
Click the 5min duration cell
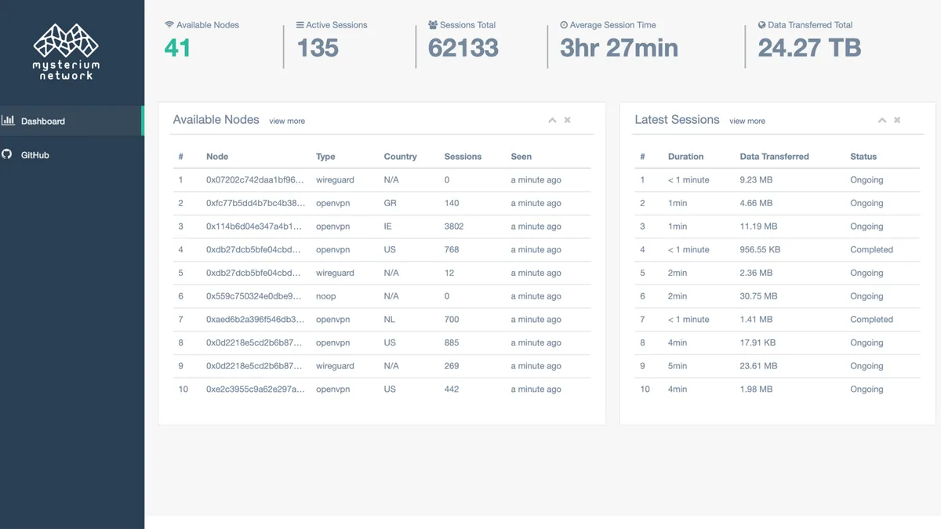(678, 366)
